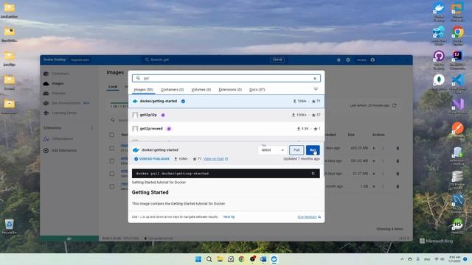Switch to the Volumes (0) results tab
The image size is (472, 265).
click(201, 90)
